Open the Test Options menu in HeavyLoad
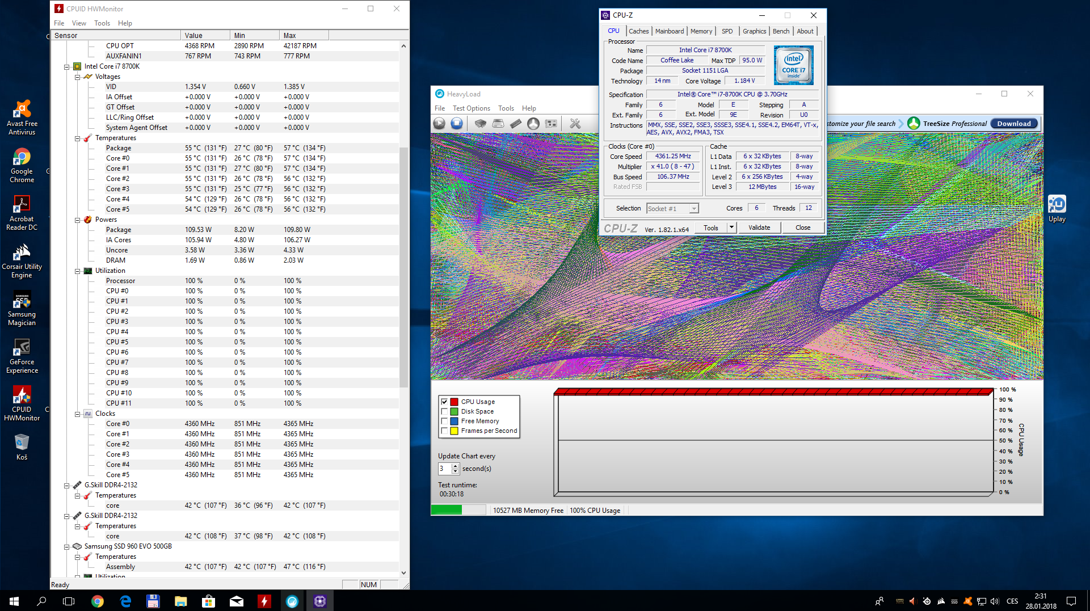 click(471, 108)
